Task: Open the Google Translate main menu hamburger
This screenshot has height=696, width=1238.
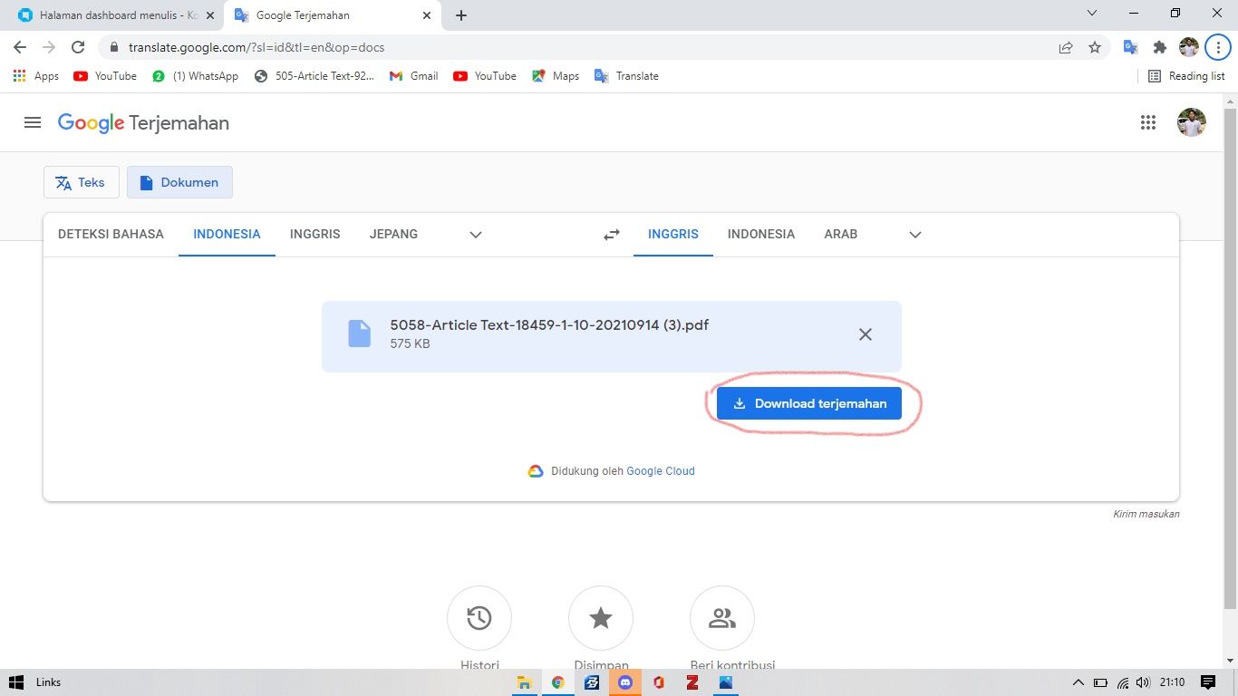Action: [x=33, y=122]
